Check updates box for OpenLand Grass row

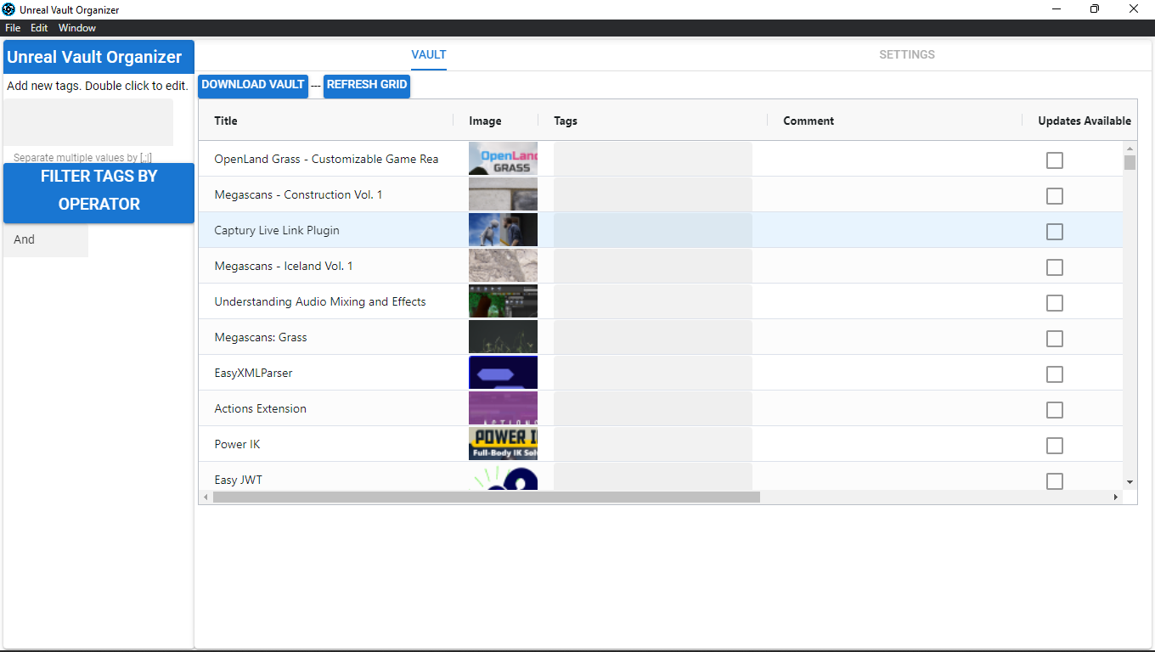click(1055, 160)
